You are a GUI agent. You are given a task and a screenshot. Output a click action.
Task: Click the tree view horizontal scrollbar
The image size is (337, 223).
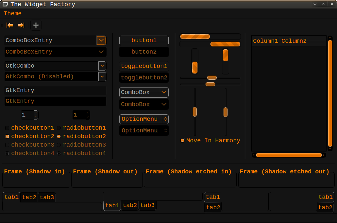point(289,155)
